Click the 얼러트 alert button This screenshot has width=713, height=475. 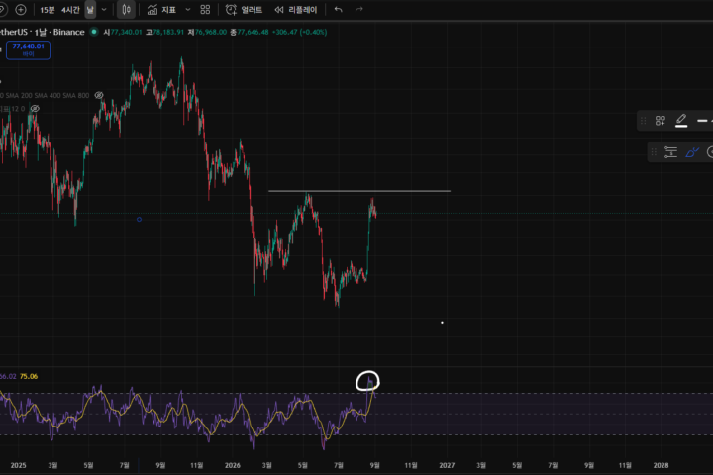(x=245, y=10)
